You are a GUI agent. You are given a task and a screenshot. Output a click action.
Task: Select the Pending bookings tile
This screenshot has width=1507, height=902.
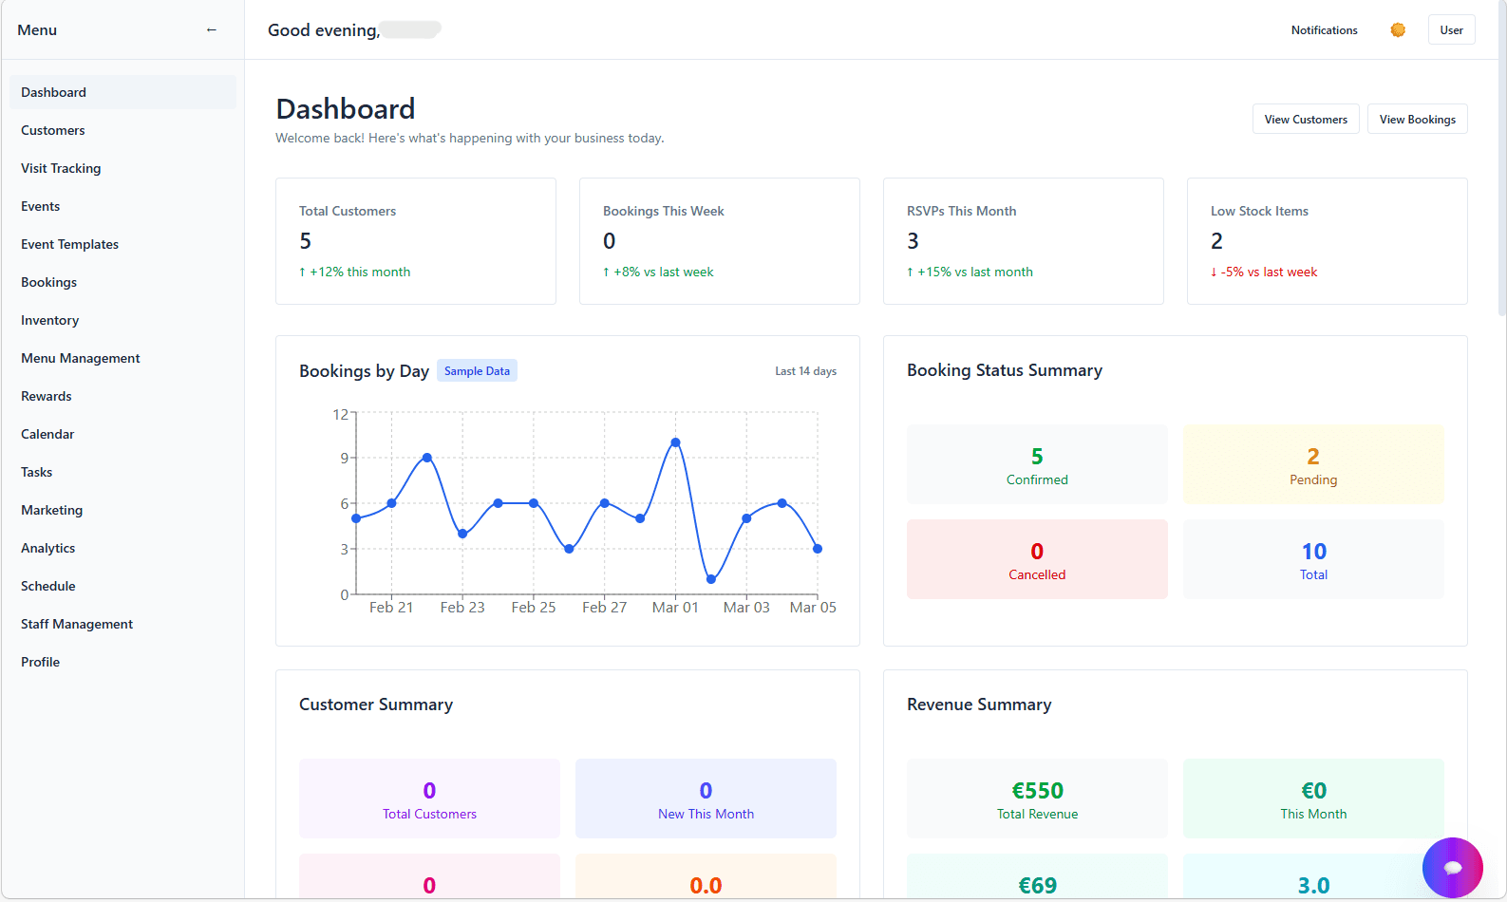(1312, 464)
